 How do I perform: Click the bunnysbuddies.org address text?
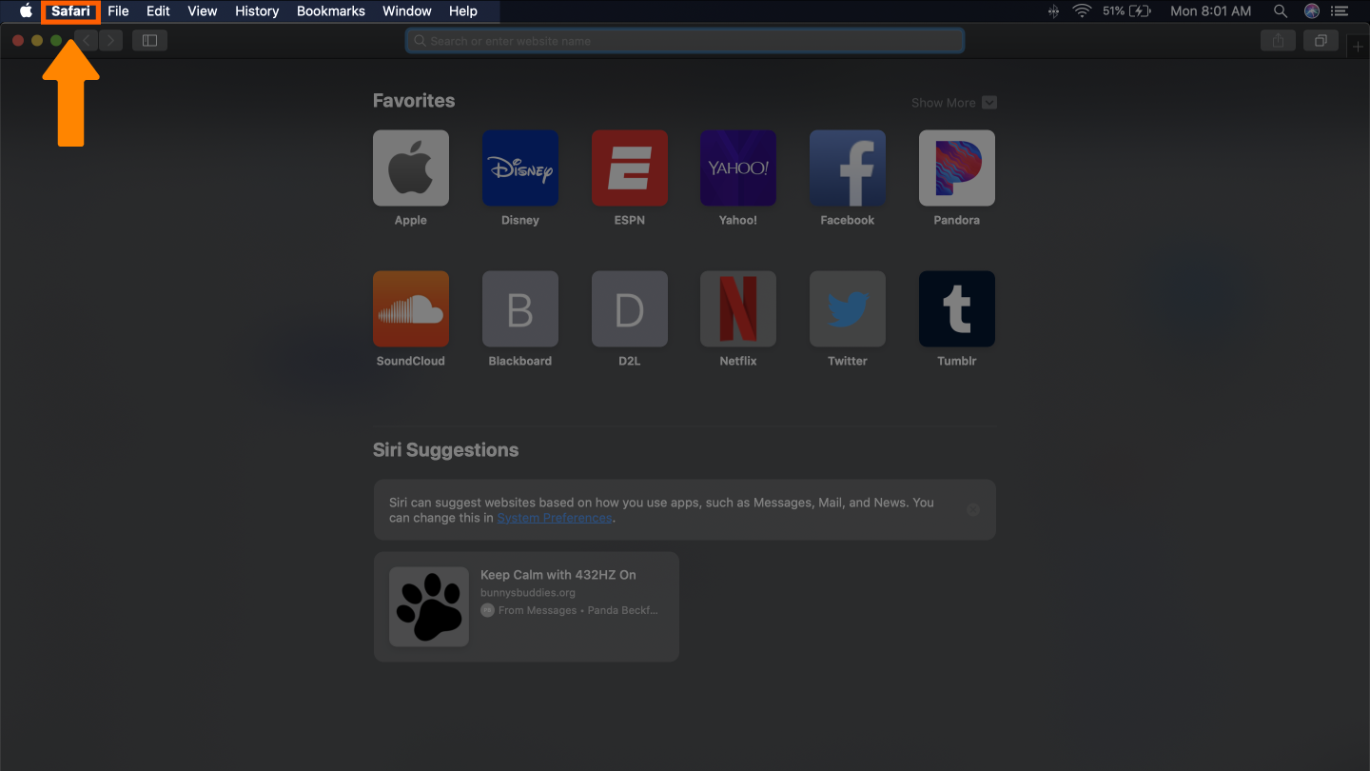(528, 592)
